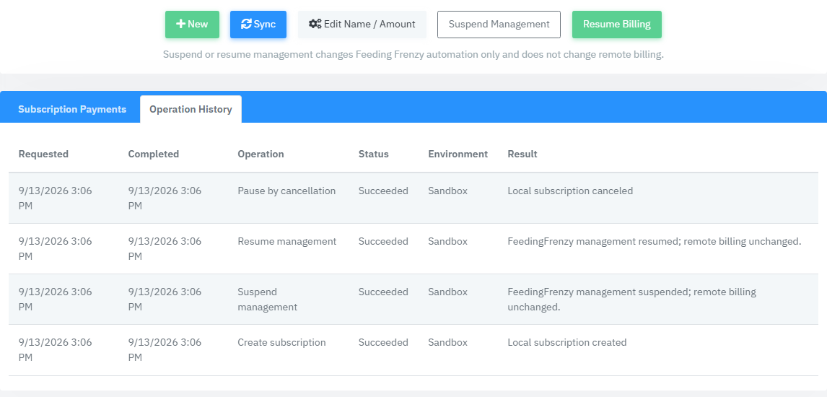Select the Operation History tab
Viewport: 827px width, 397px height.
click(191, 109)
